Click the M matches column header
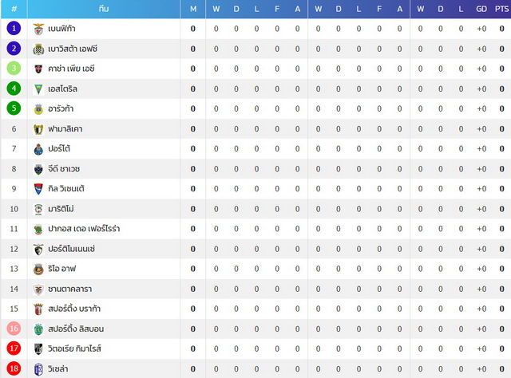This screenshot has height=378, width=511. [193, 9]
